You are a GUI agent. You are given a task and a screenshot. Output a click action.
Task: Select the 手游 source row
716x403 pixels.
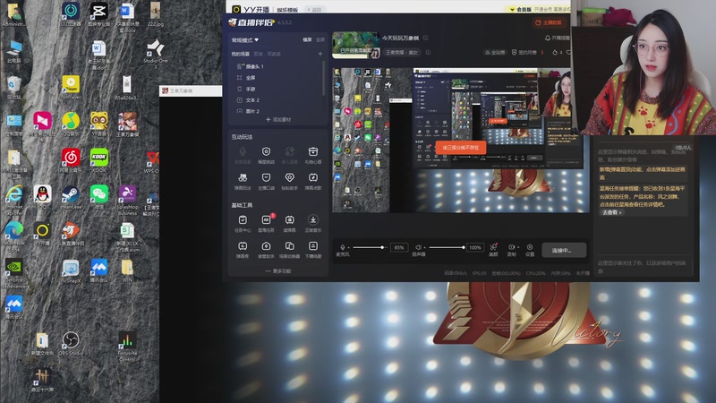click(277, 89)
